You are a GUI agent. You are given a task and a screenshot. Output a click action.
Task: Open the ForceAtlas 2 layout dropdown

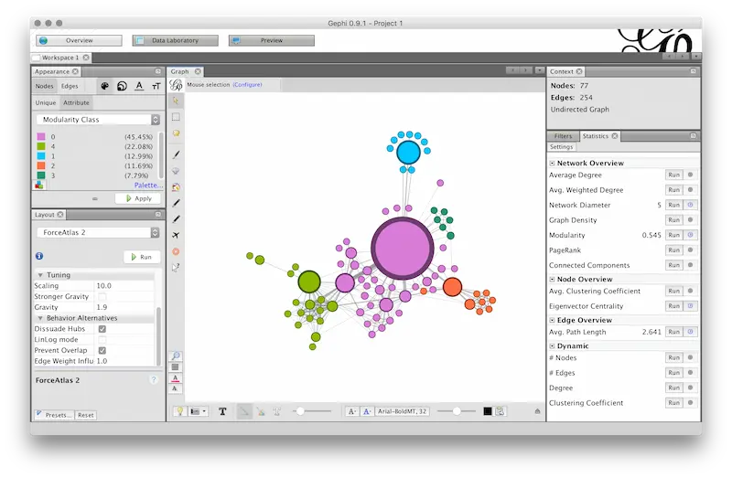tap(98, 233)
